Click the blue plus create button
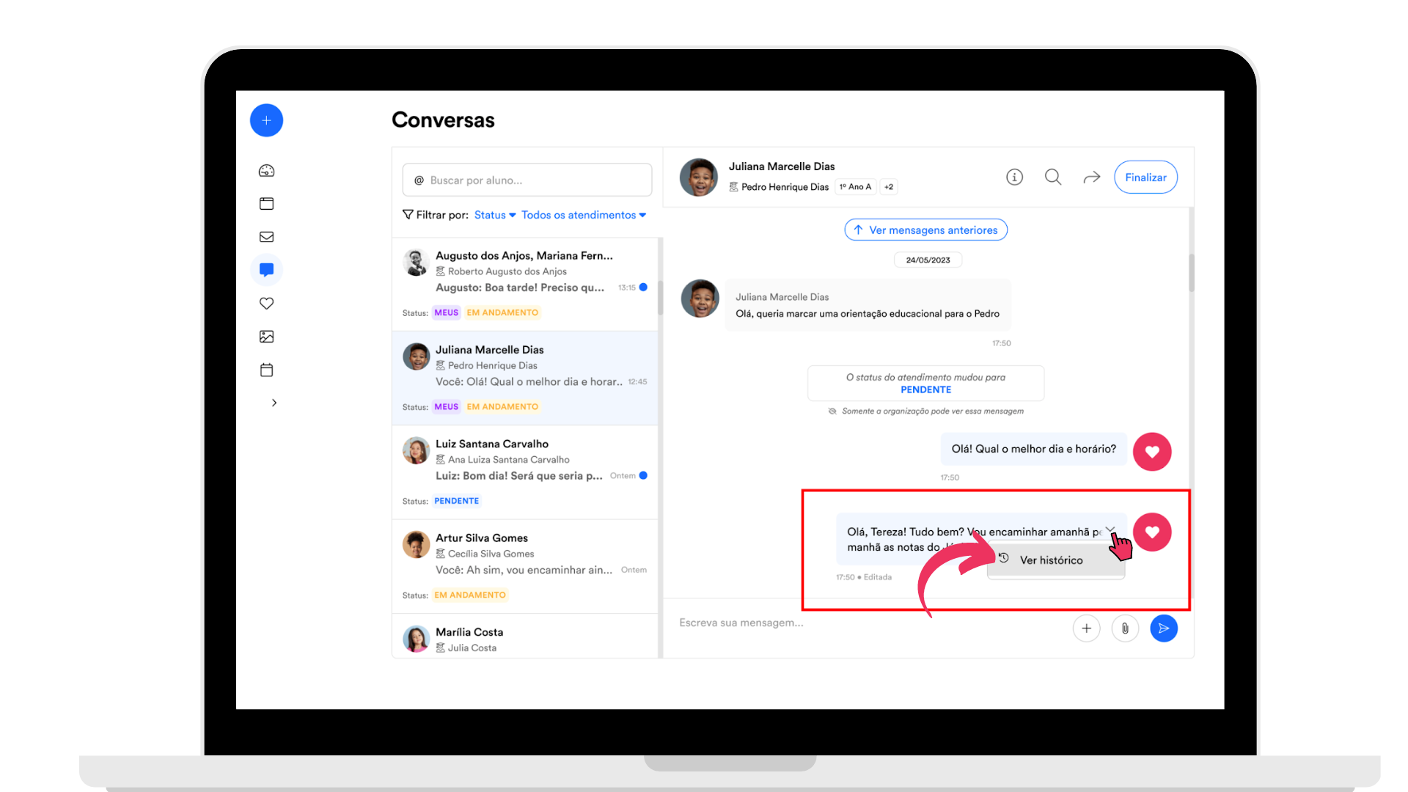 [x=266, y=120]
